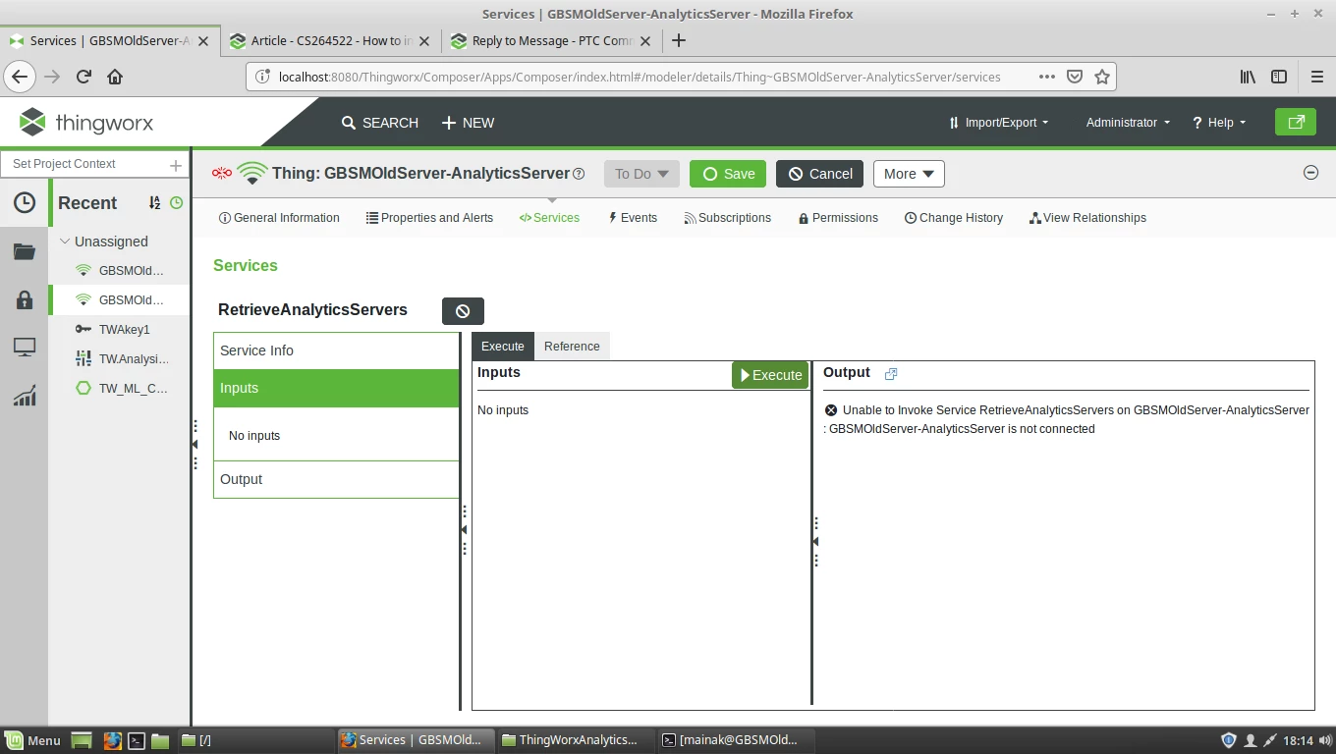Viewport: 1336px width, 754px height.
Task: Select the Inputs section in left panel
Action: click(x=336, y=388)
